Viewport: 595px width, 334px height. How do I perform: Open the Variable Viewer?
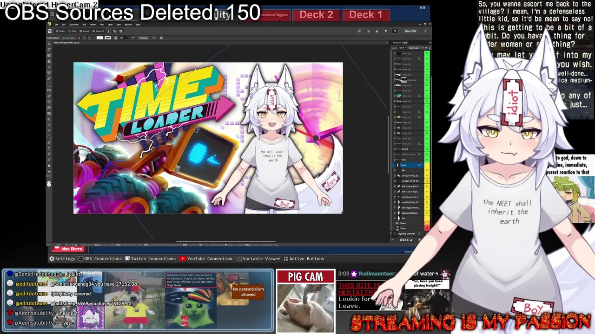[258, 258]
